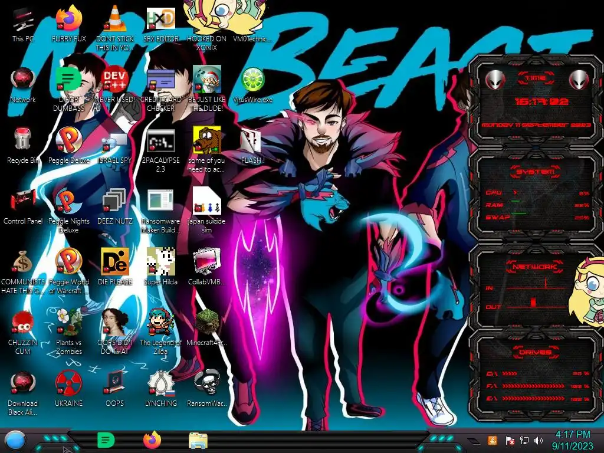The width and height of the screenshot is (604, 453).
Task: Click the SYSTEM widget header
Action: [x=536, y=172]
